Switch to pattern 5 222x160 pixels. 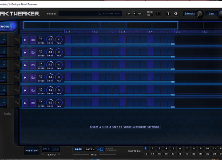tap(173, 148)
